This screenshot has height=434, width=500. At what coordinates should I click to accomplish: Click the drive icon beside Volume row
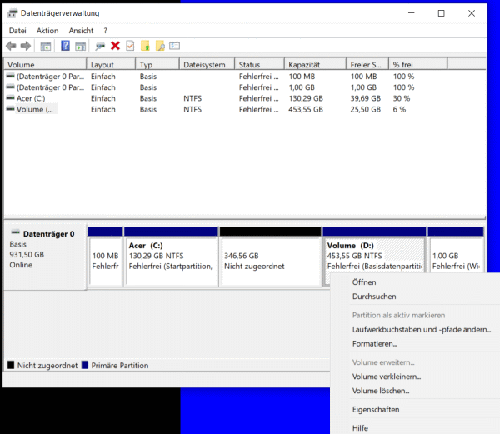click(11, 109)
